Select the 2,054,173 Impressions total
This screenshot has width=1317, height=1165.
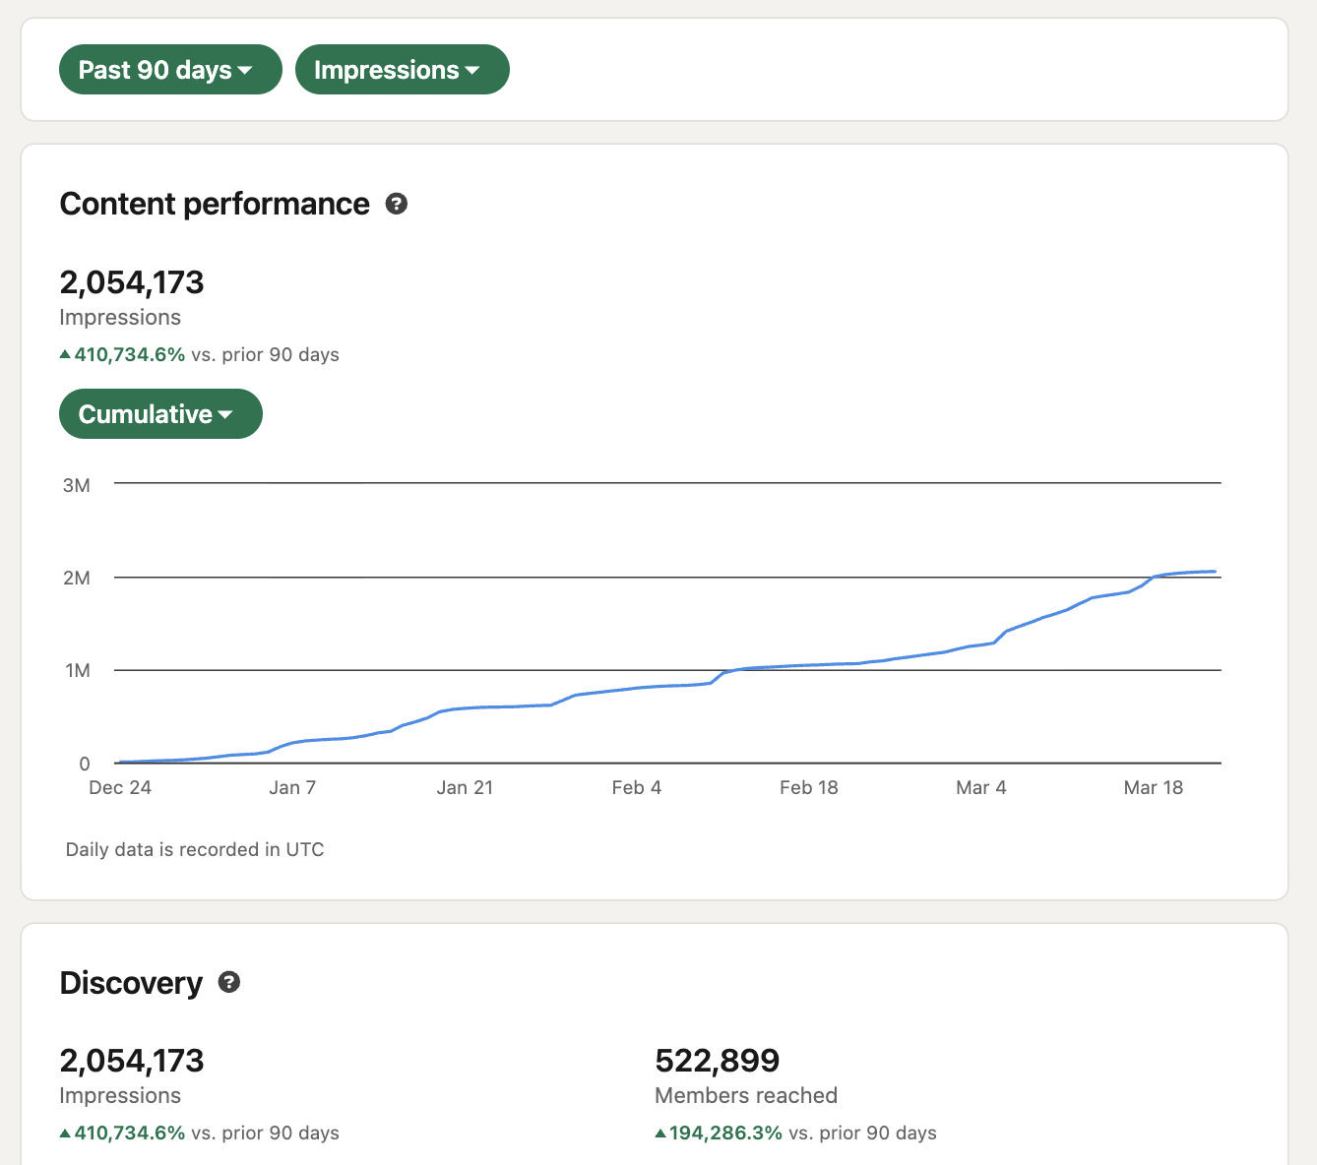132,282
